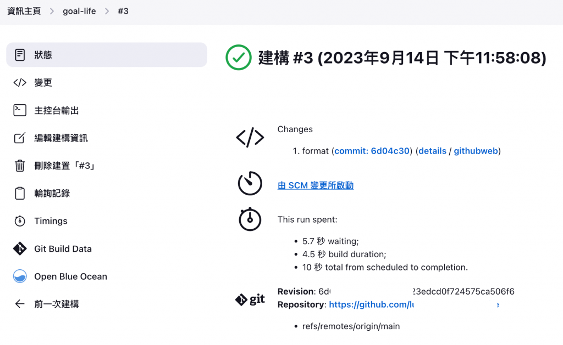Open the 主控台輸出 menu item

[57, 110]
